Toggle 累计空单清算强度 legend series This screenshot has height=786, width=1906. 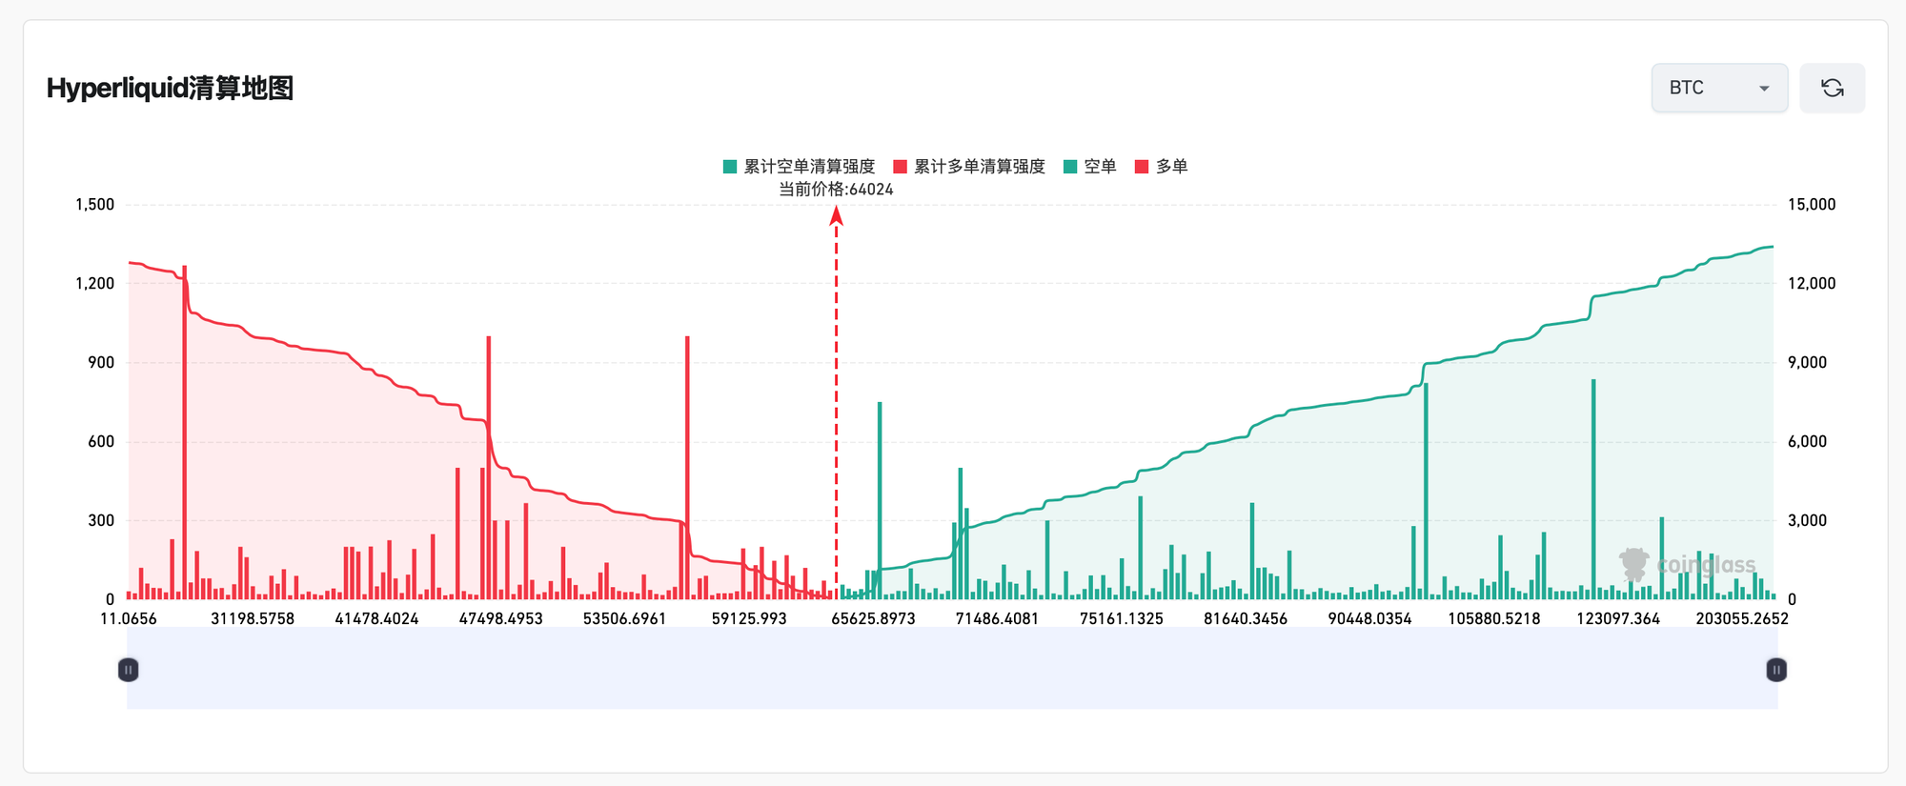(799, 167)
